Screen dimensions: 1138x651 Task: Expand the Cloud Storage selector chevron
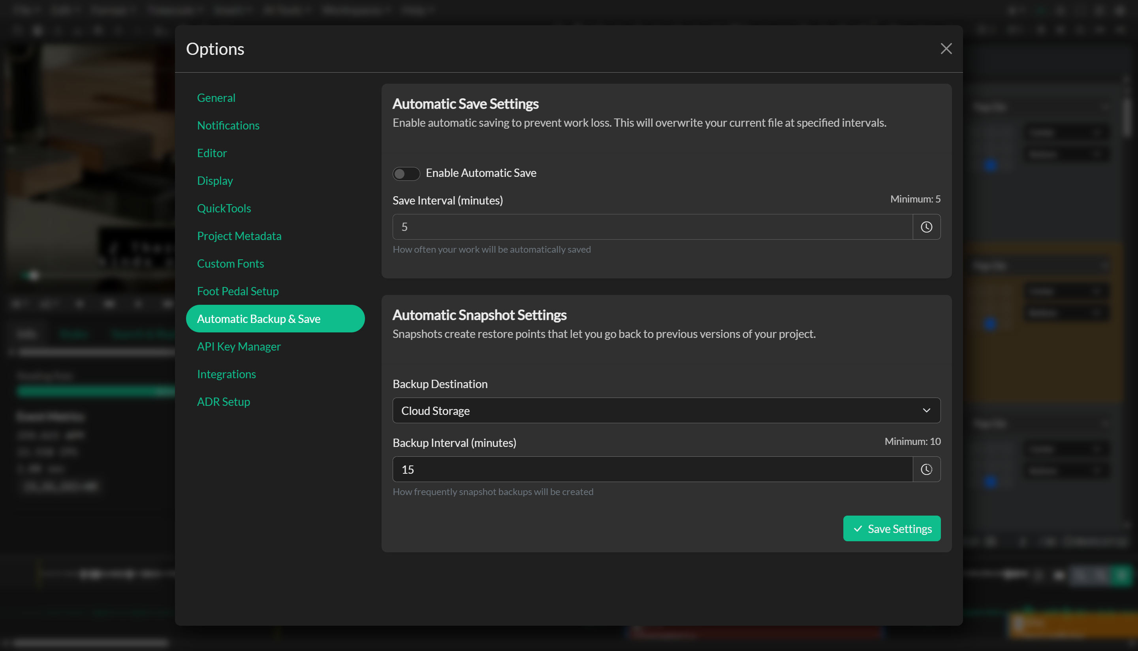tap(927, 411)
